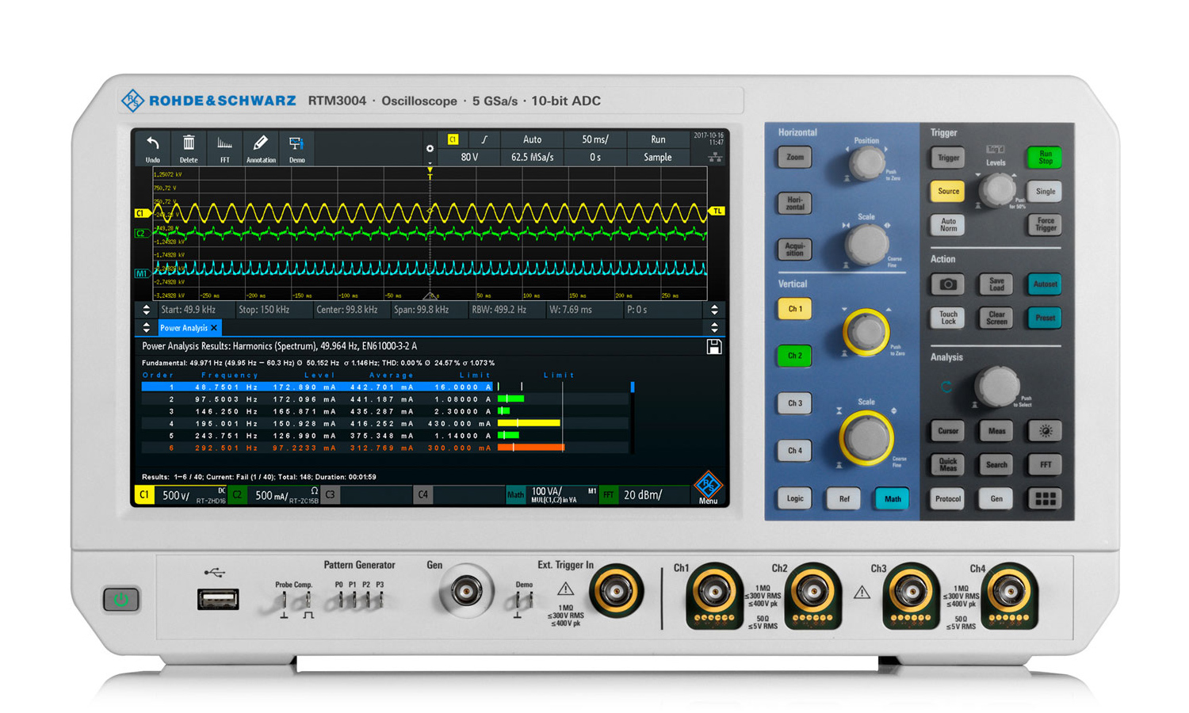Viewport: 1189px width, 713px height.
Task: Toggle the yellow Ch 1 hardware button
Action: pos(794,309)
